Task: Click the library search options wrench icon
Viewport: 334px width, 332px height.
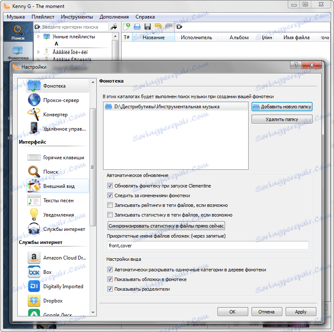Action: pos(114,27)
